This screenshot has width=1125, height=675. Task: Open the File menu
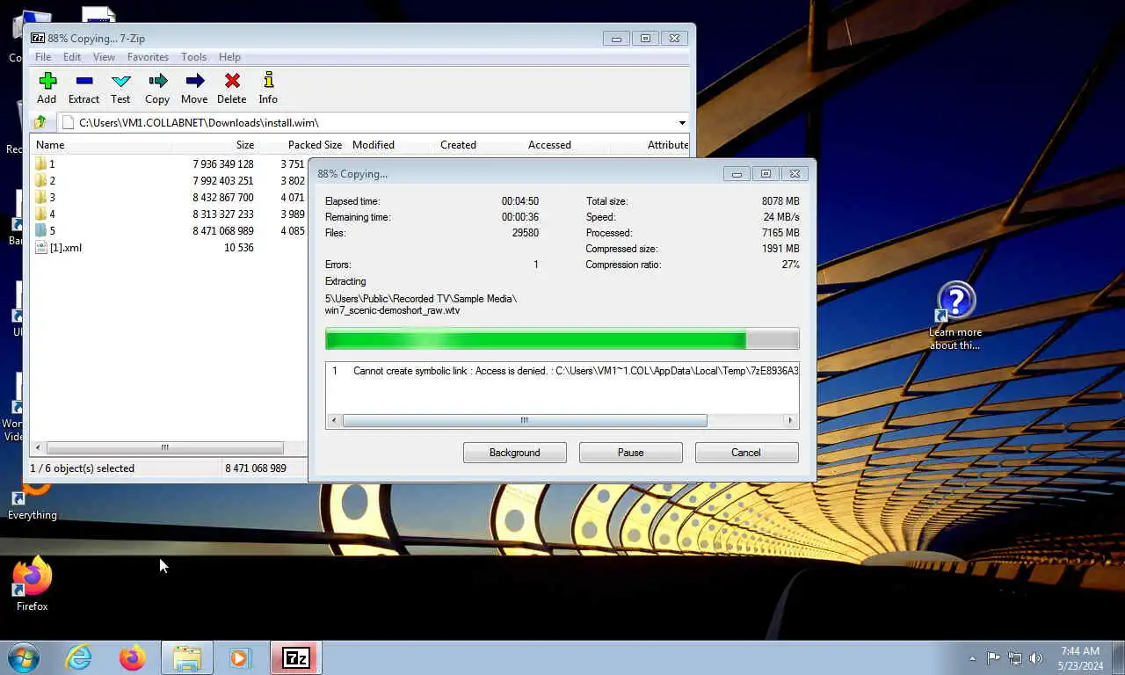[x=43, y=57]
